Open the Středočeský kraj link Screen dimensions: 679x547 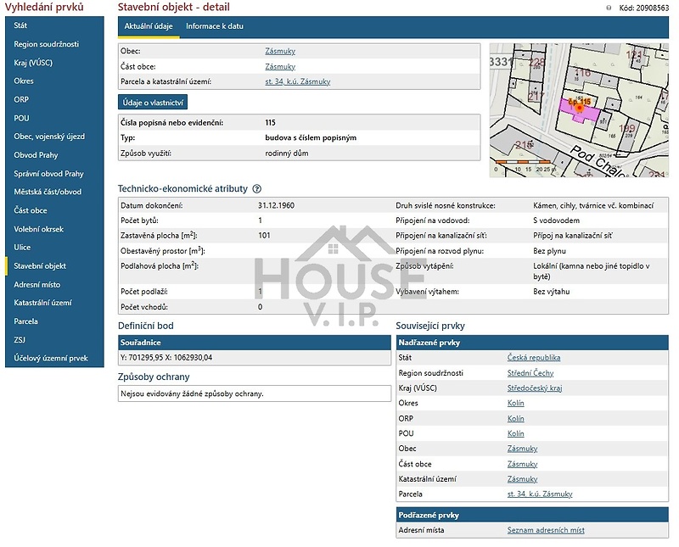click(x=535, y=388)
